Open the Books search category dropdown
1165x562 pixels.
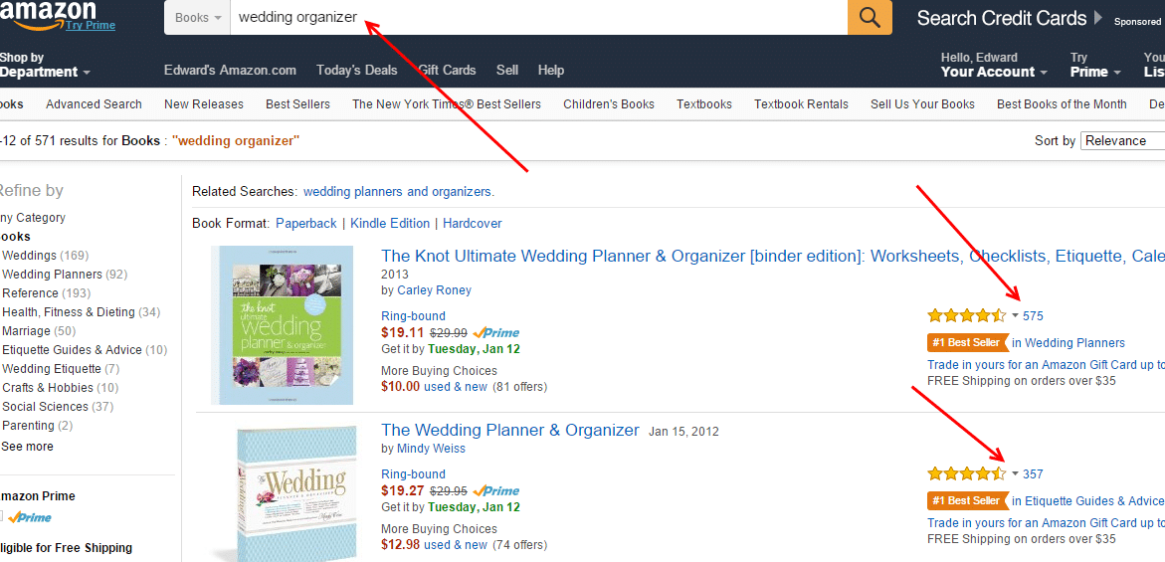[x=198, y=17]
